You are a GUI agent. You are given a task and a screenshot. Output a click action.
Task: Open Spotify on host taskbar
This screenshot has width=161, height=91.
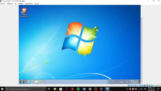tap(78, 89)
